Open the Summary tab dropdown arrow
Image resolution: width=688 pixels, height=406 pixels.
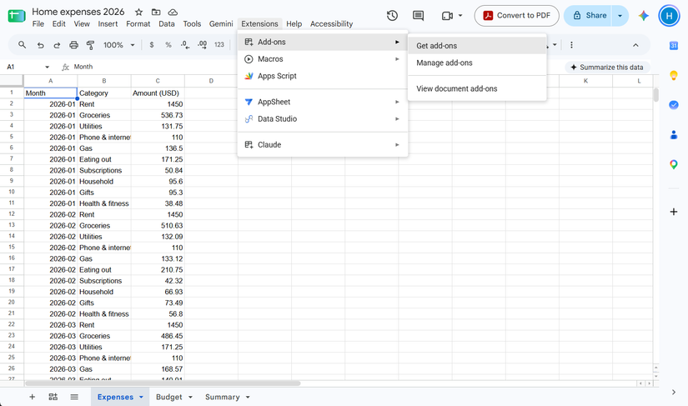pos(248,397)
